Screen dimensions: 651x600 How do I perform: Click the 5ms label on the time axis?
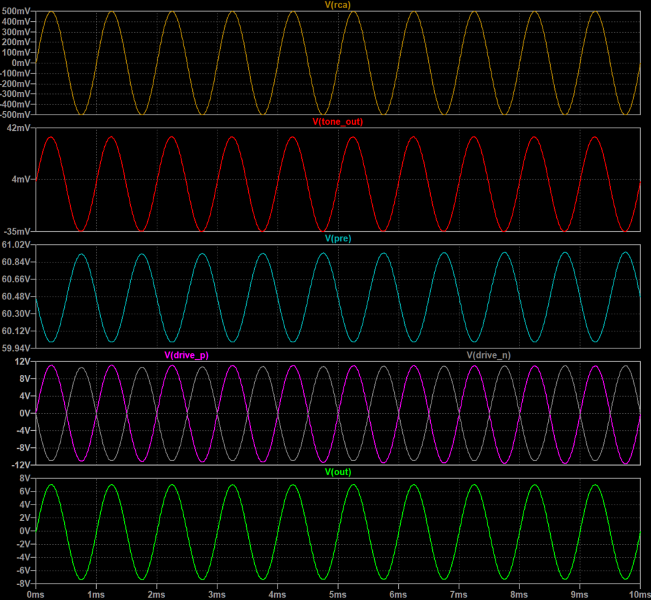[338, 594]
